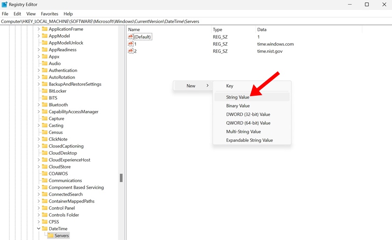Viewport: 392px width, 240px height.
Task: Choose DWORD (32-bit) Value option
Action: click(252, 114)
